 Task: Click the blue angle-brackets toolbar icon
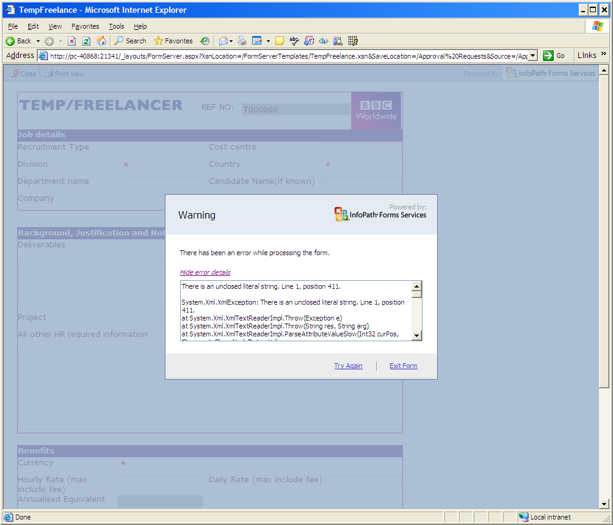[x=324, y=41]
